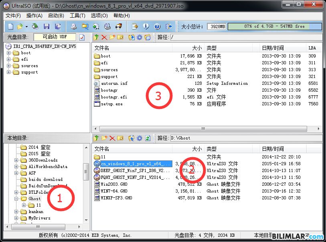Click the Open file folder icon
This screenshot has height=242, width=326.
[x=20, y=27]
